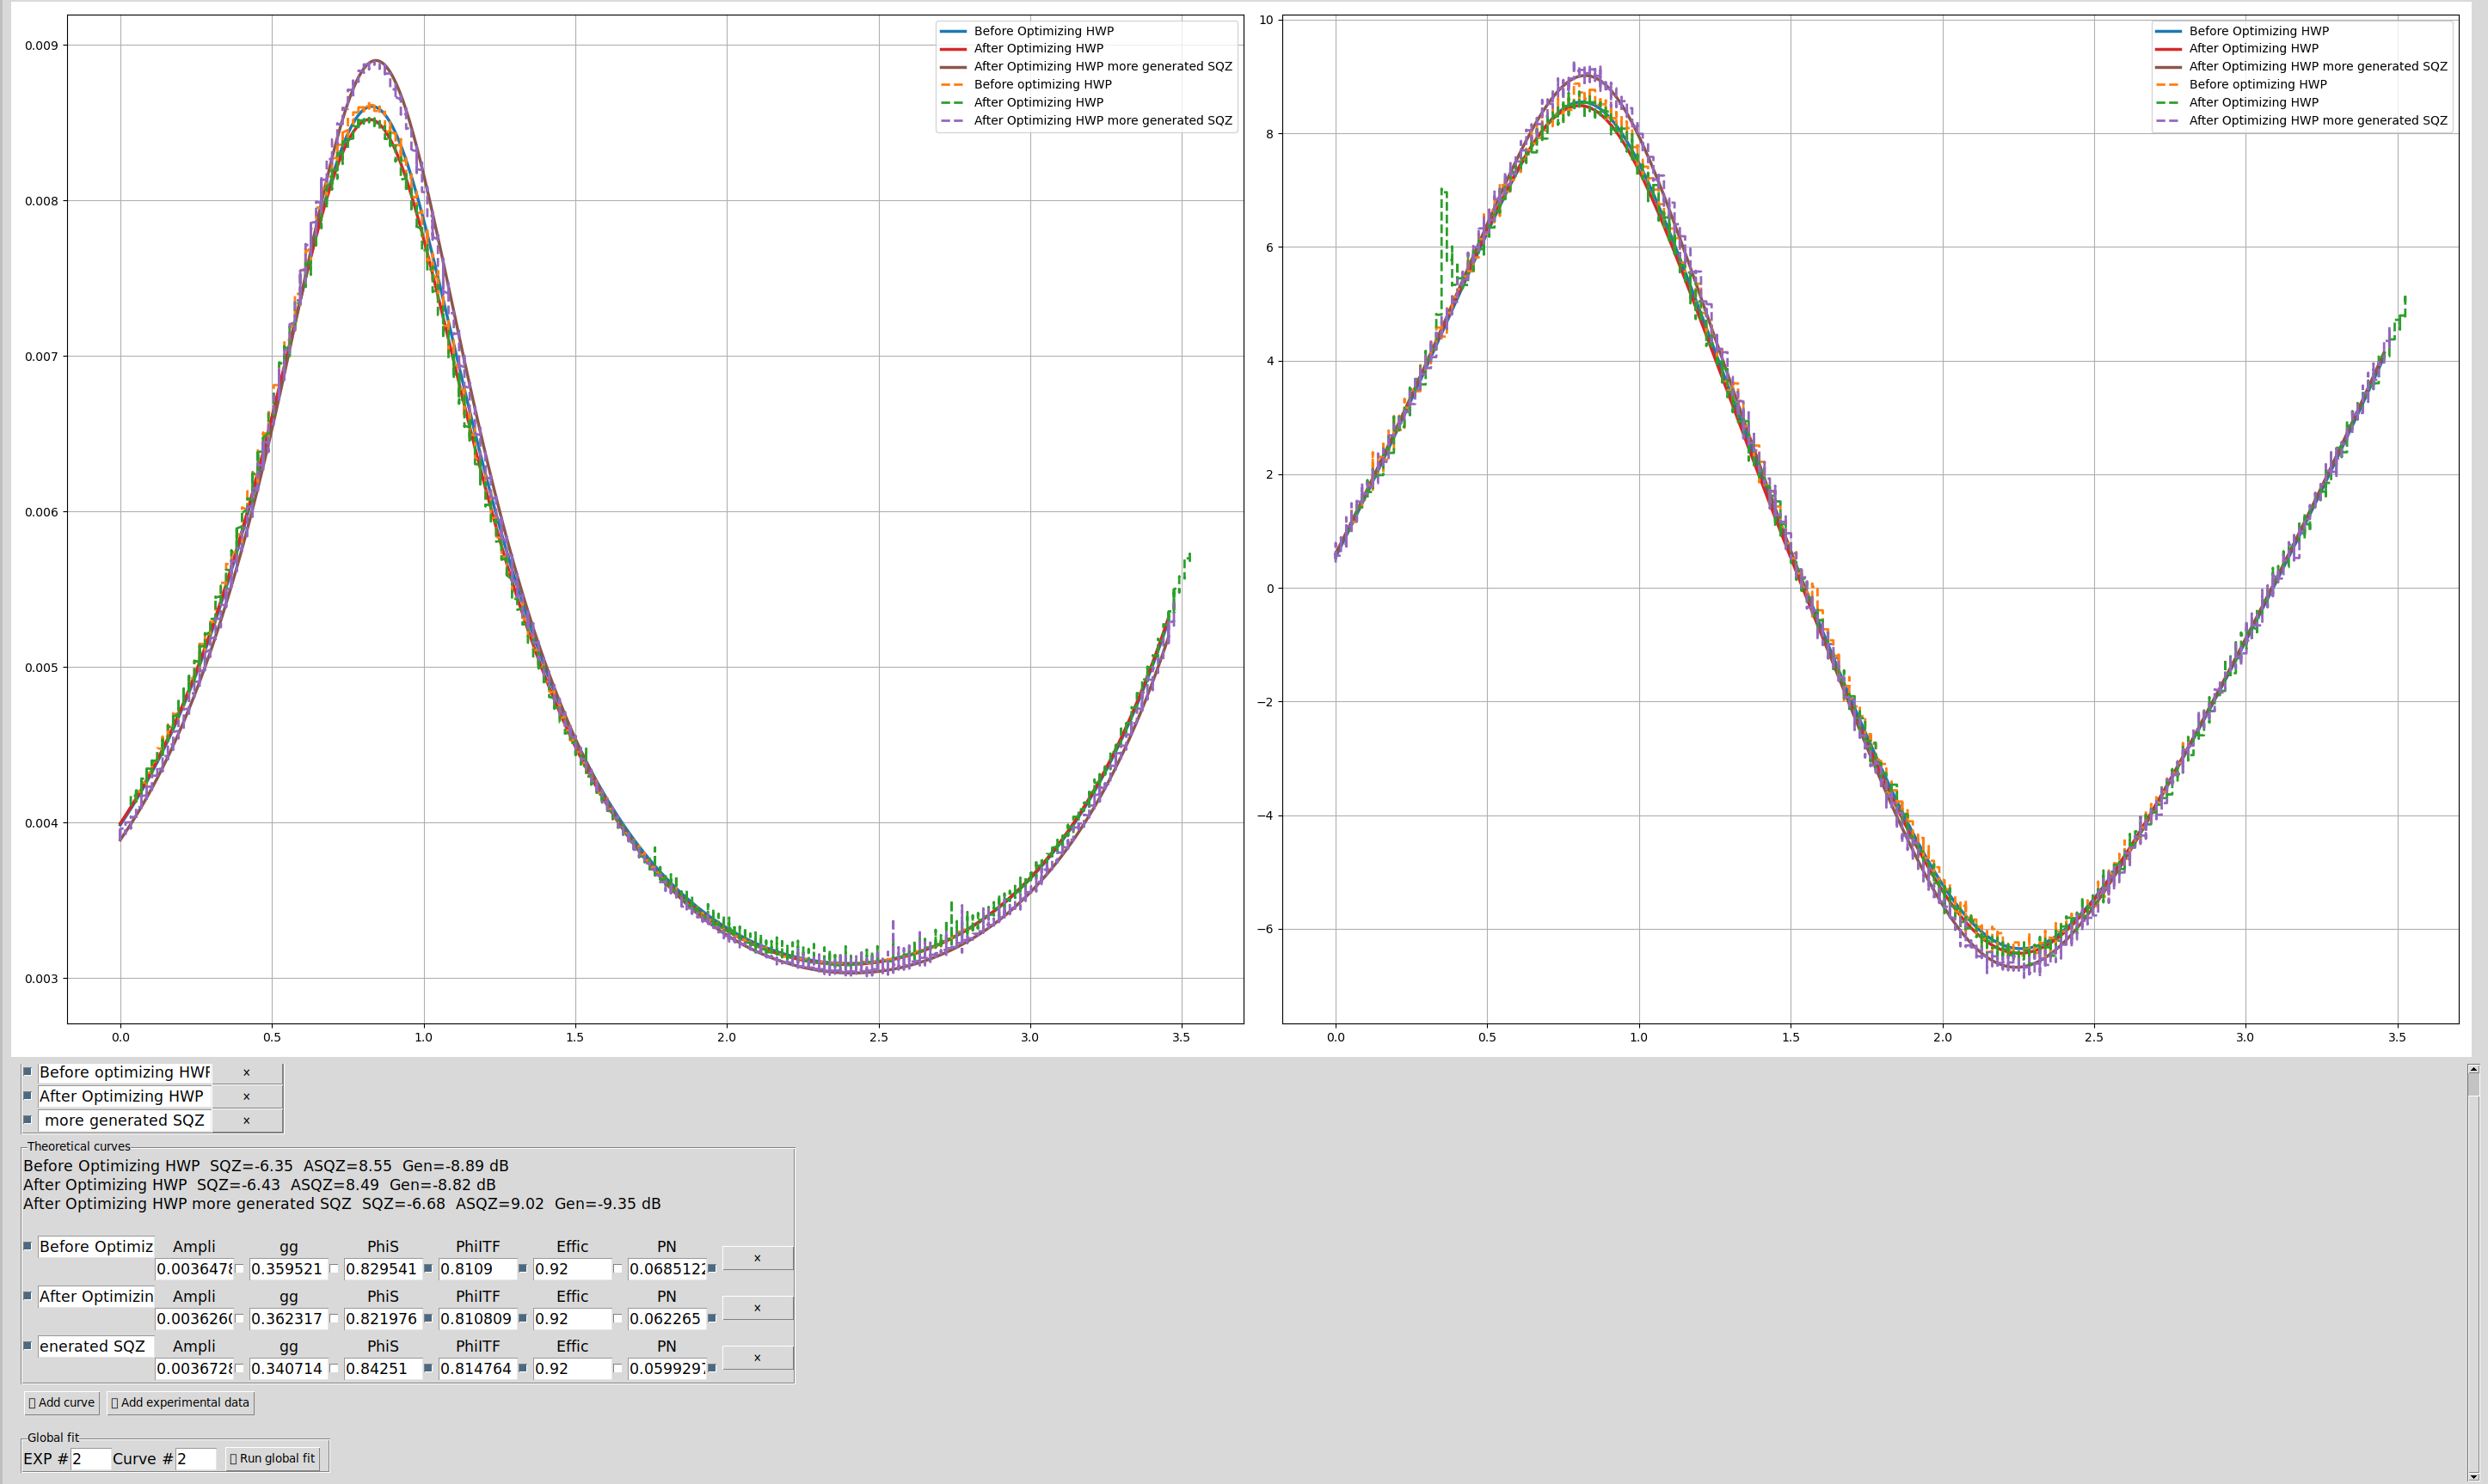Screen dimensions: 2488x1484
Task: Remove 'Before optimizing HWP' experimental data with ×
Action: tap(246, 1072)
